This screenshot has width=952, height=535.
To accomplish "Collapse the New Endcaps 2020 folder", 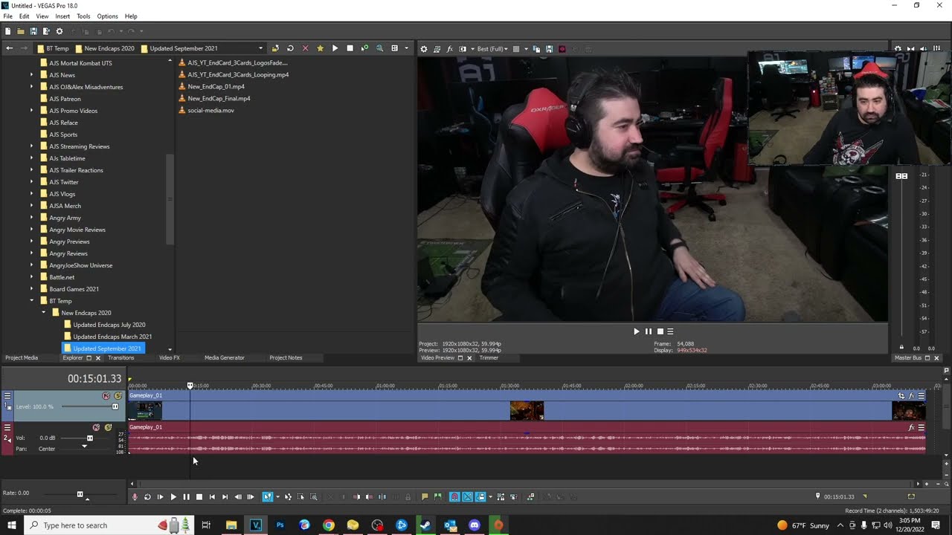I will coord(44,313).
